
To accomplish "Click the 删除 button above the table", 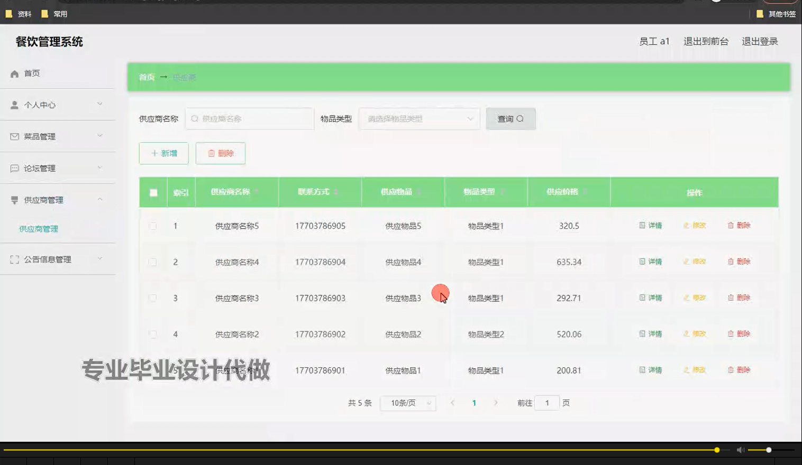I will tap(221, 153).
